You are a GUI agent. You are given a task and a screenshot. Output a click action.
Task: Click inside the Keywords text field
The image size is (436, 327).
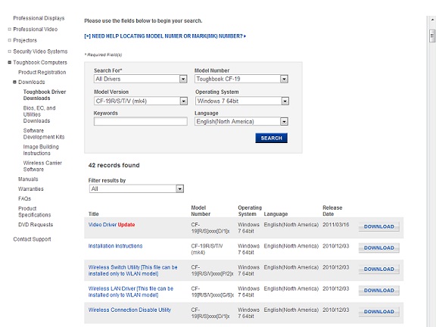tap(141, 121)
